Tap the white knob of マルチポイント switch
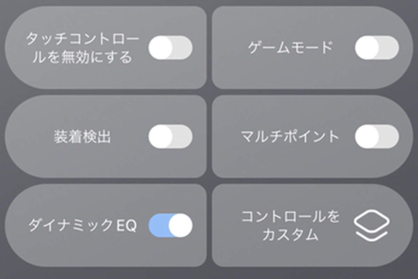Screen dimensions: 418x279 coord(366,136)
